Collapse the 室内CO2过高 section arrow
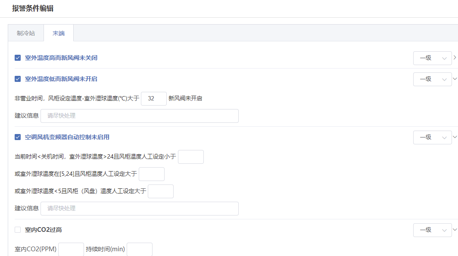Viewport: 458px width, 256px height. pos(455,229)
